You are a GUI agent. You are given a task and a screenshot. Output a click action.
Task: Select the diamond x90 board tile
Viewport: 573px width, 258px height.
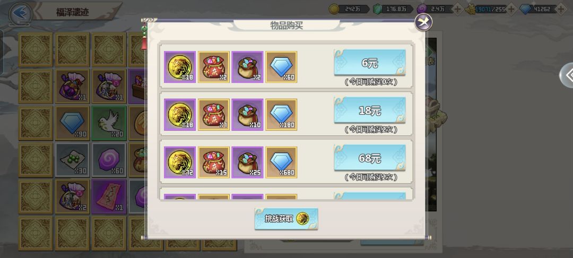point(72,123)
